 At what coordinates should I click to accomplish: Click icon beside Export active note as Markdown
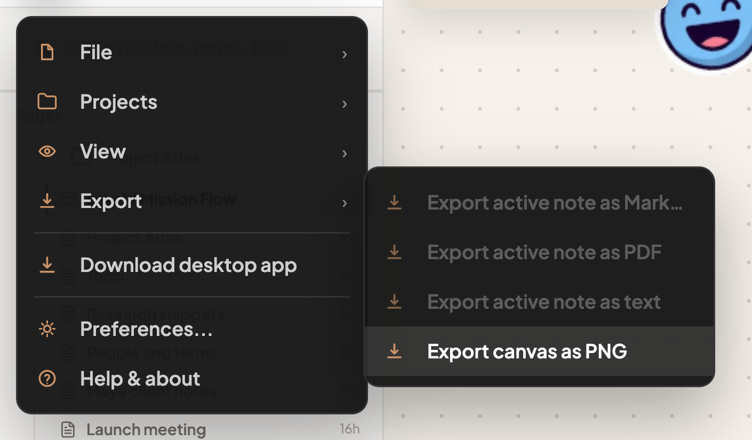394,202
